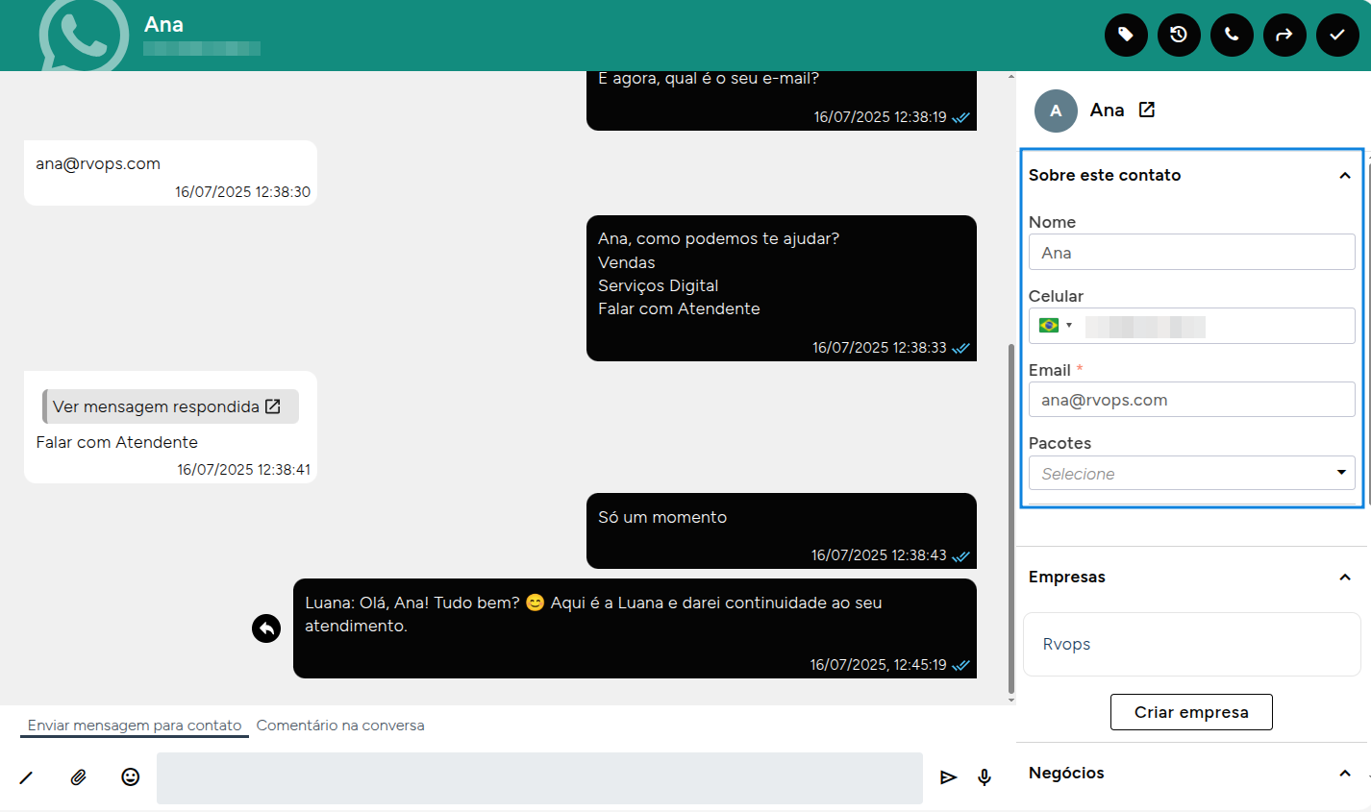Click the microphone record audio icon
This screenshot has width=1371, height=812.
[x=985, y=777]
